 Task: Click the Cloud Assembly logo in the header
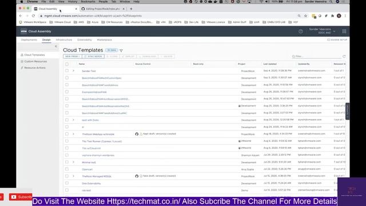click(x=23, y=31)
